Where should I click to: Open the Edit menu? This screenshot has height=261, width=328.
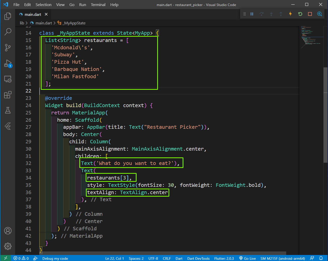pos(27,5)
